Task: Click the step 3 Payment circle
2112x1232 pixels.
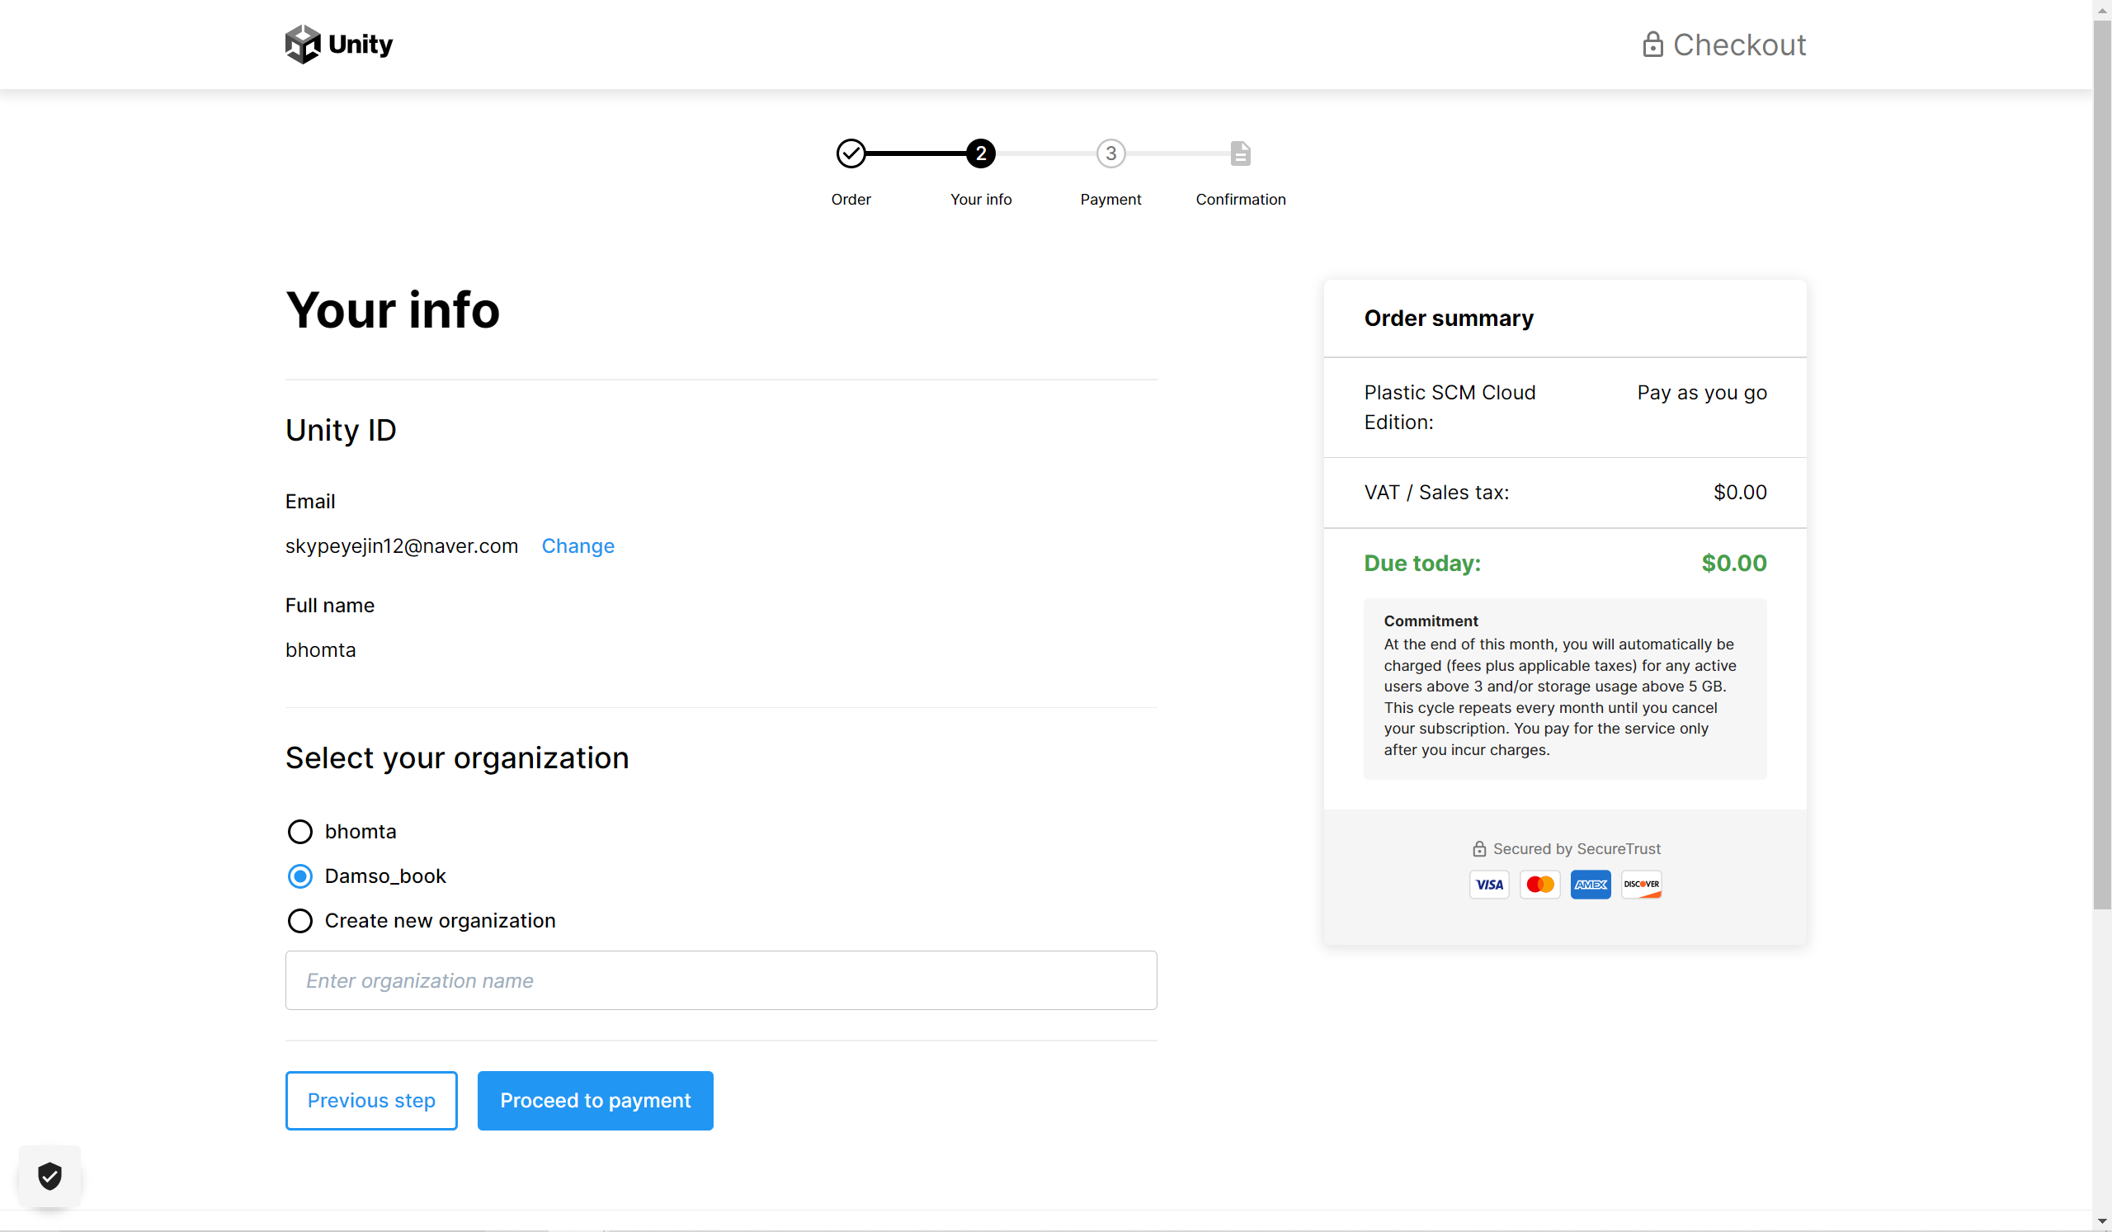Action: pyautogui.click(x=1110, y=153)
